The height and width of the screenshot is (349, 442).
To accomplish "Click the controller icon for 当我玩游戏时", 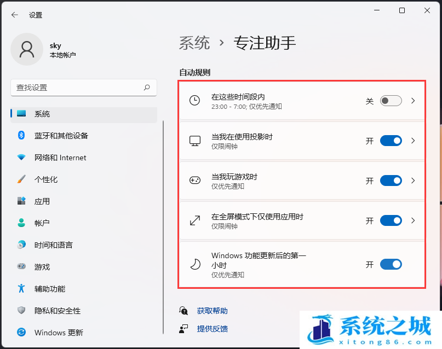I will (x=195, y=181).
